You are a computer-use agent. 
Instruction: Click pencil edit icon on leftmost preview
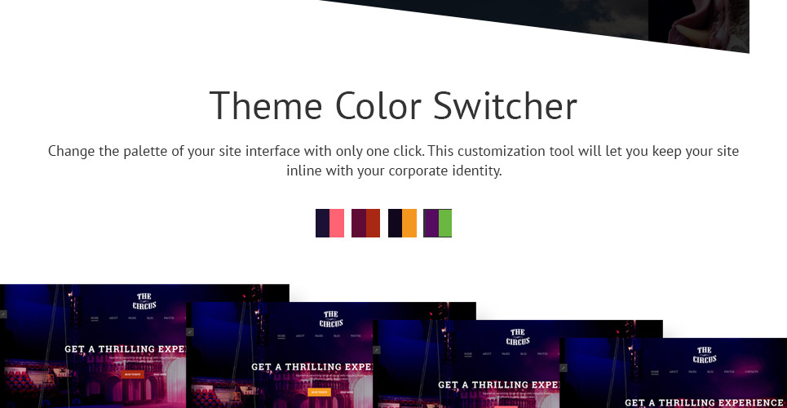tap(3, 313)
